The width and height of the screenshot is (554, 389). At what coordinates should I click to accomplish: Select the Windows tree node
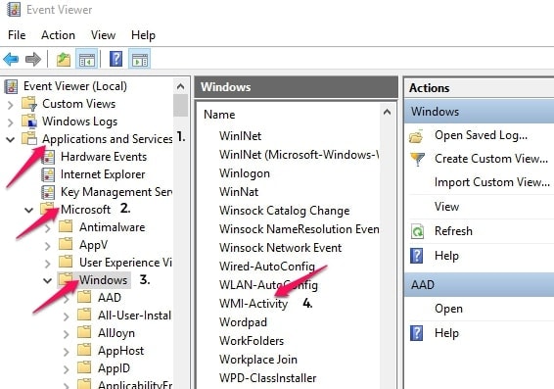(x=103, y=280)
